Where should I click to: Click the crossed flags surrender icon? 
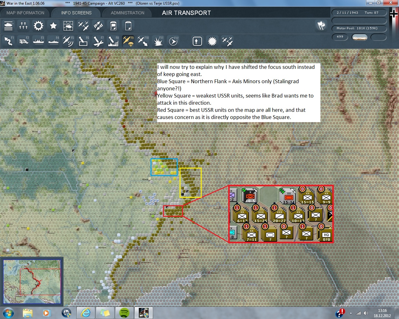(x=321, y=26)
